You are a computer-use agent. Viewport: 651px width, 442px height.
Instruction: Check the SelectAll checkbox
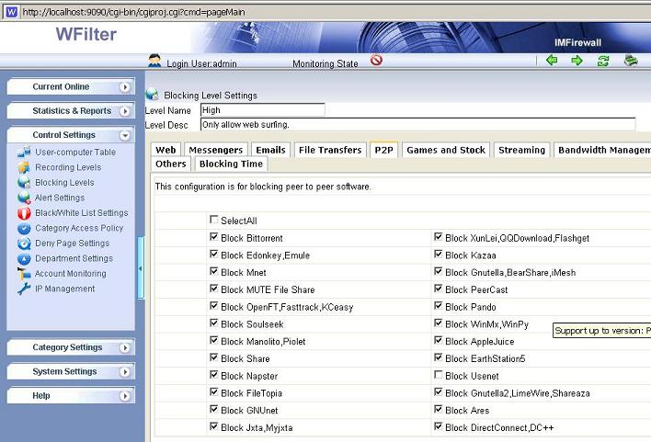214,219
